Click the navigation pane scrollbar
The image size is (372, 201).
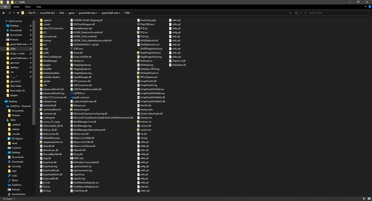34,72
